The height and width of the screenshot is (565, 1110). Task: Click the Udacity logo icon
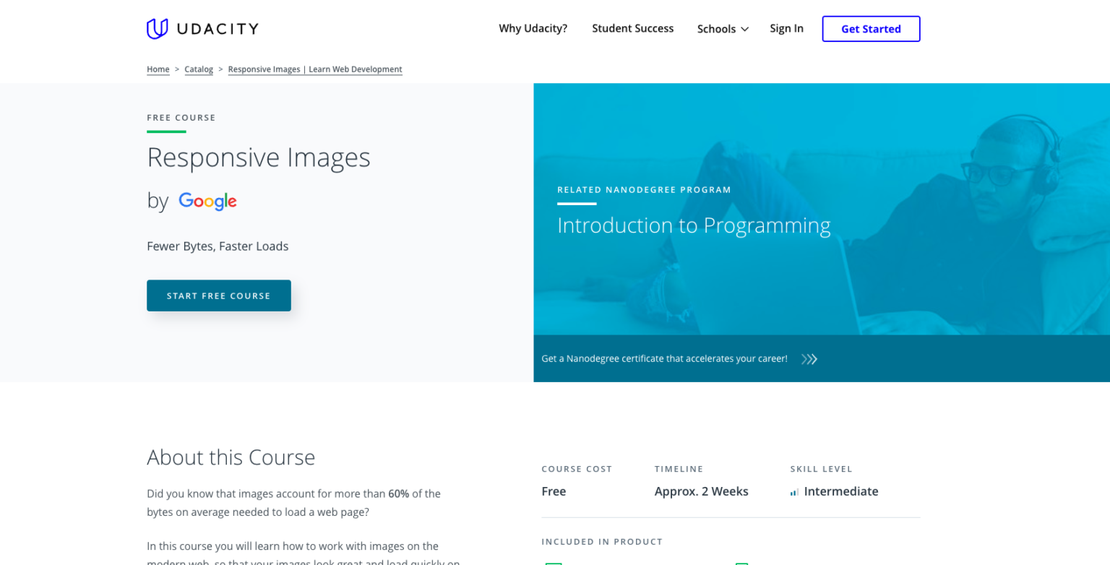[x=156, y=28]
